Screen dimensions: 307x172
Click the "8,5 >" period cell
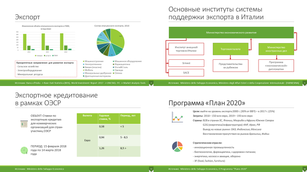point(130,151)
